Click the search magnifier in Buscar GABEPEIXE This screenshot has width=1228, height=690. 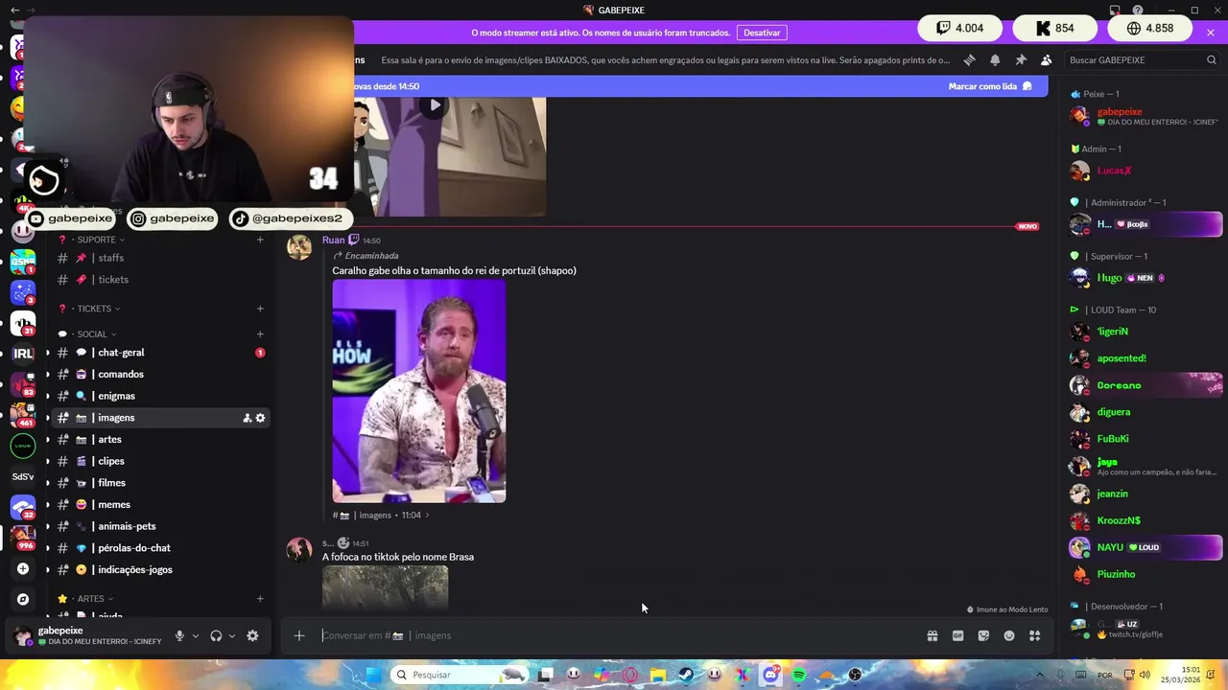[x=1212, y=59]
